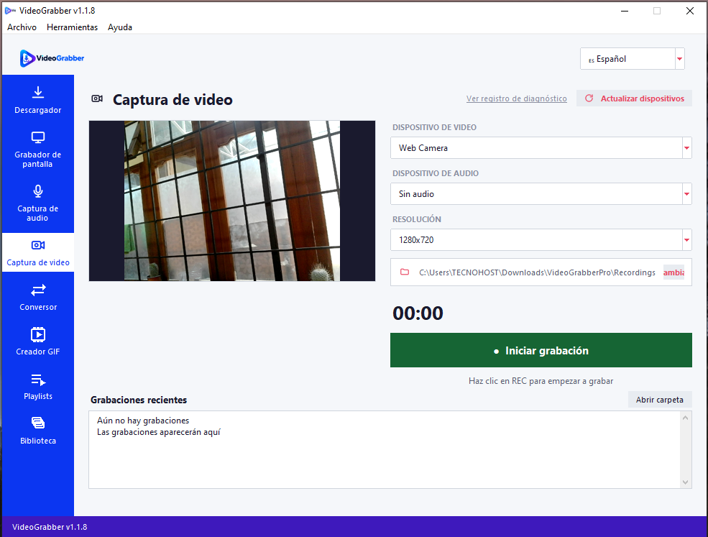Switch to the Biblioteca tab label
This screenshot has height=537, width=708.
pos(38,441)
